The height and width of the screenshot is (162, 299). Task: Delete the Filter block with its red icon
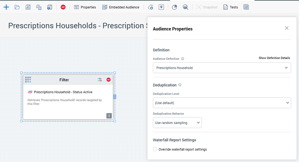point(109,80)
